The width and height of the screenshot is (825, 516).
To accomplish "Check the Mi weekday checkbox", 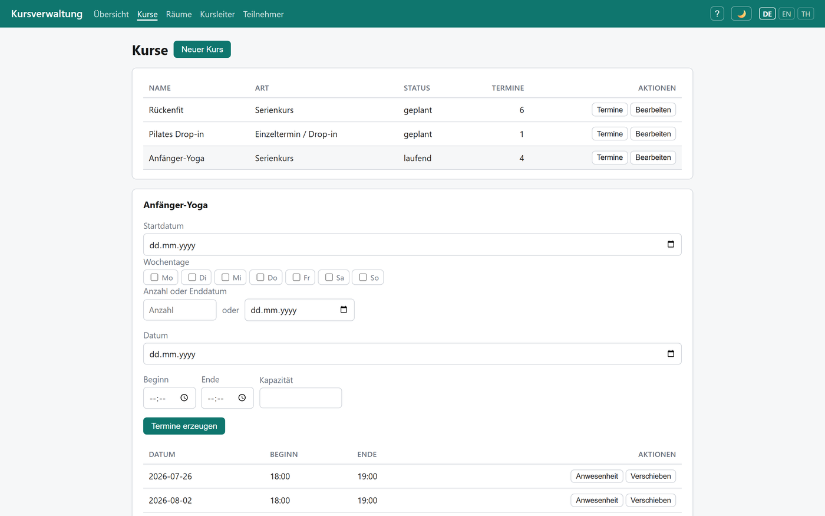I will point(225,277).
